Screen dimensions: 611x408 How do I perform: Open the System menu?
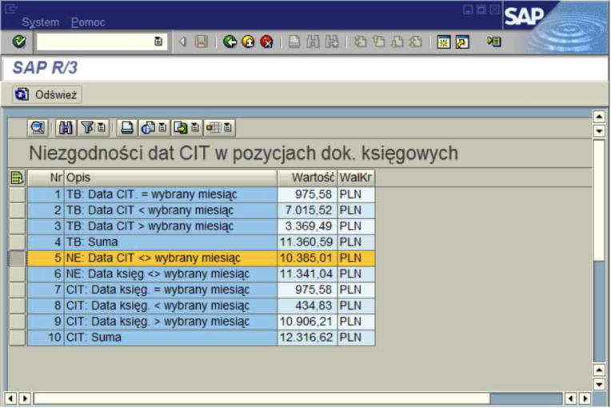point(41,22)
